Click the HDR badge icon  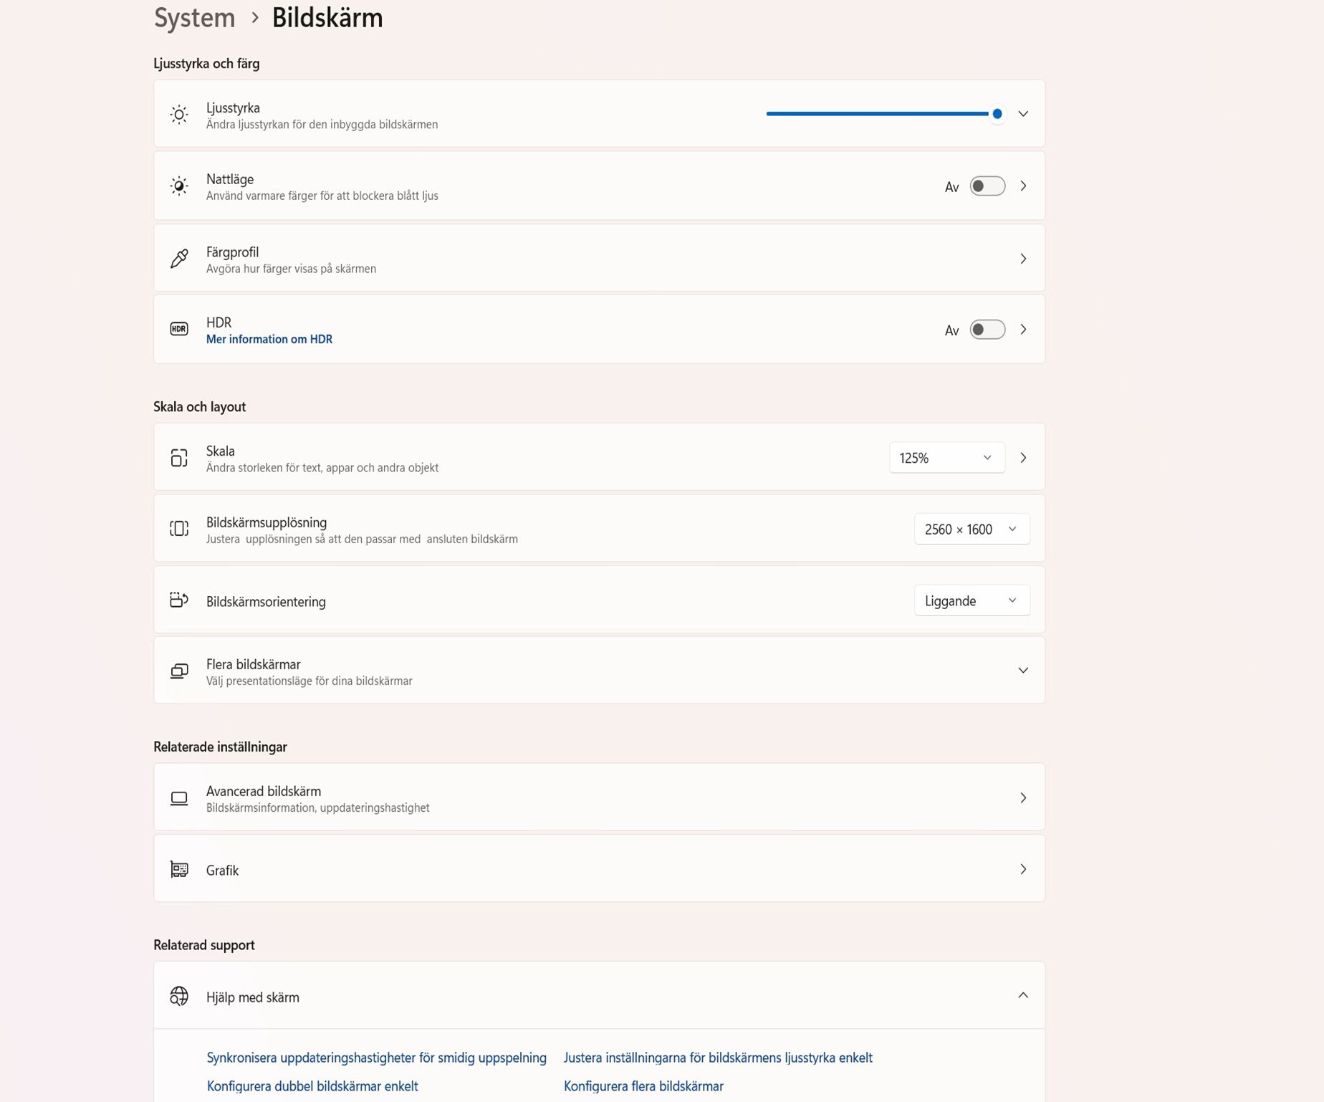coord(178,330)
